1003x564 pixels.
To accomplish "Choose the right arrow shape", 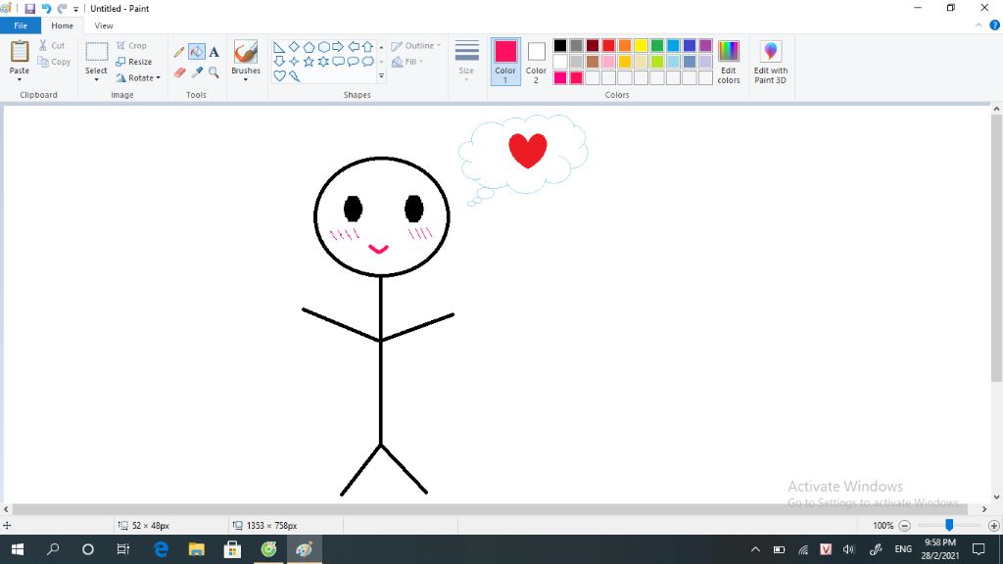I will 338,47.
